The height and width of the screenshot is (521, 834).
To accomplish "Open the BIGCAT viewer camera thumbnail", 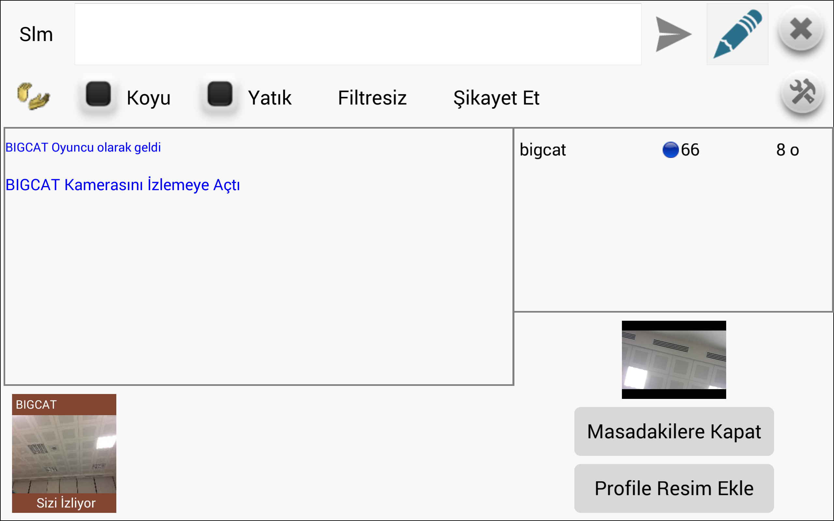I will (64, 454).
